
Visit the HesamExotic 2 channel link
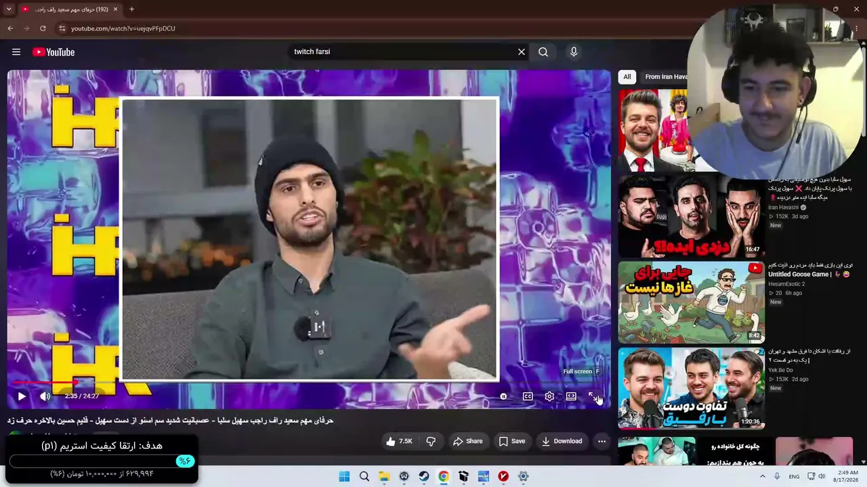[x=786, y=284]
